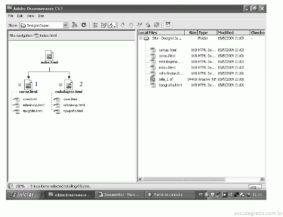Screen dimensions: 283x217
Task: Click the horizontal scrollbar left arrow
Action: pyautogui.click(x=140, y=179)
